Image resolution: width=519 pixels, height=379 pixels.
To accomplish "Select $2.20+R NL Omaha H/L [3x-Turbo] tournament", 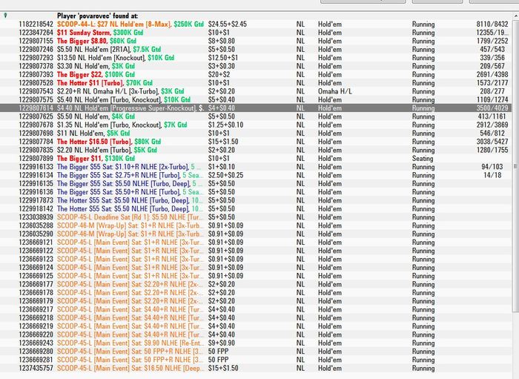I will click(256, 91).
